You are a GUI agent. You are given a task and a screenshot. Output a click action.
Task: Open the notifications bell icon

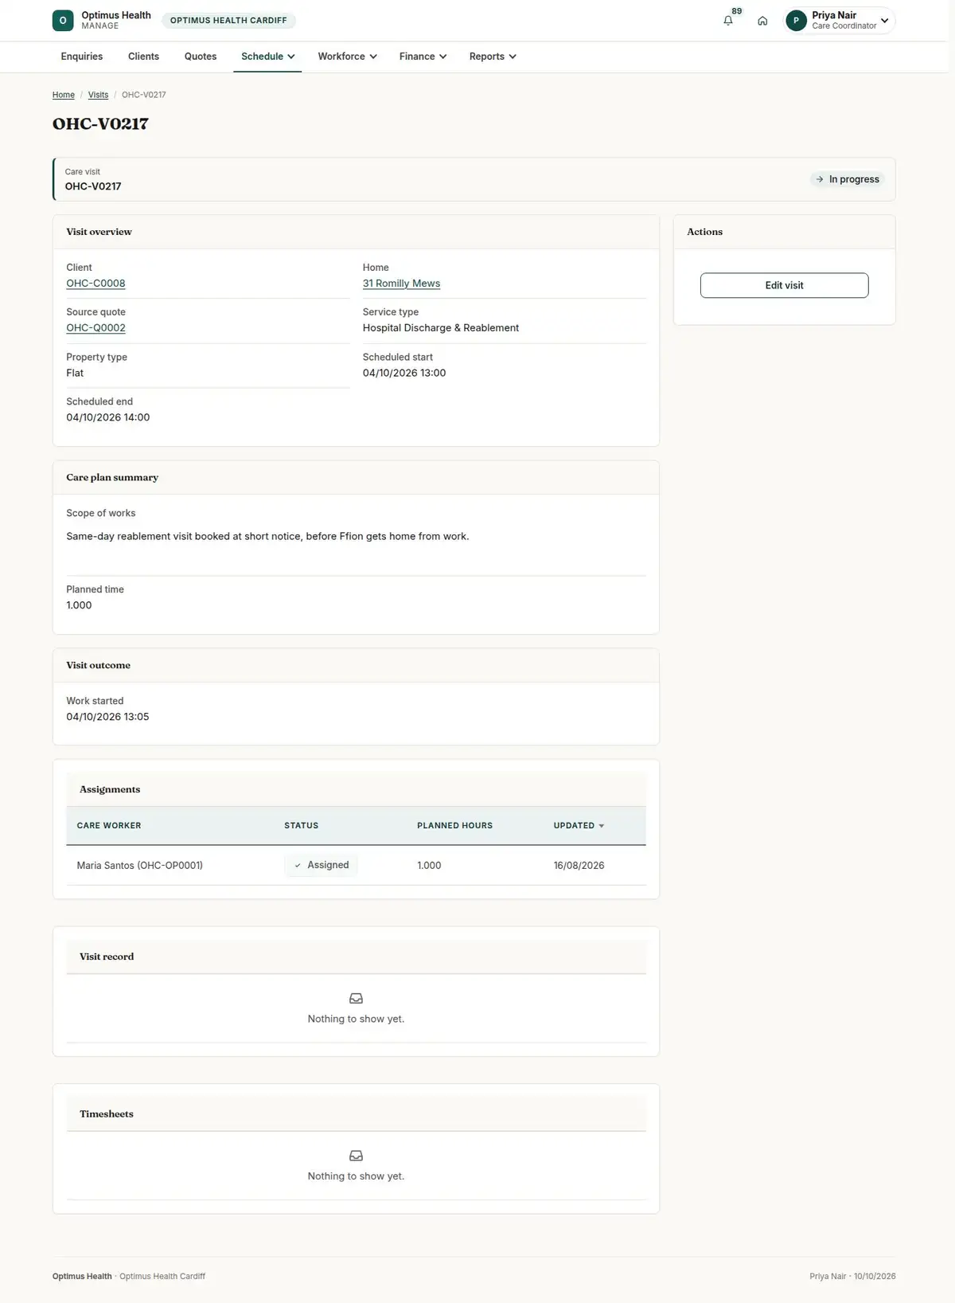coord(728,21)
